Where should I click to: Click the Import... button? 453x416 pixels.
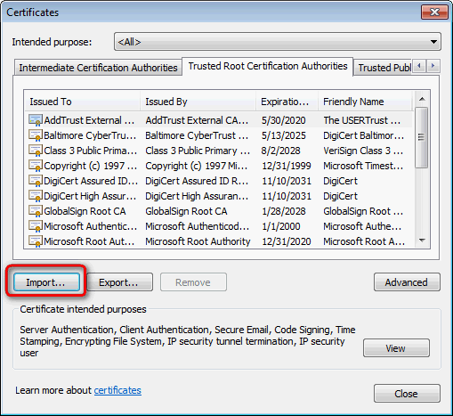pyautogui.click(x=46, y=282)
